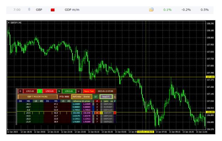Screen dimensions: 222x141
Task: Select the GBPNZD pair button
Action: tap(108, 122)
